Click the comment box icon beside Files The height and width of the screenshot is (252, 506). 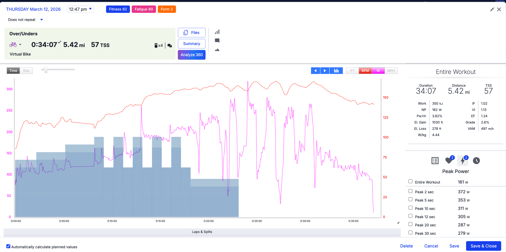tap(217, 41)
